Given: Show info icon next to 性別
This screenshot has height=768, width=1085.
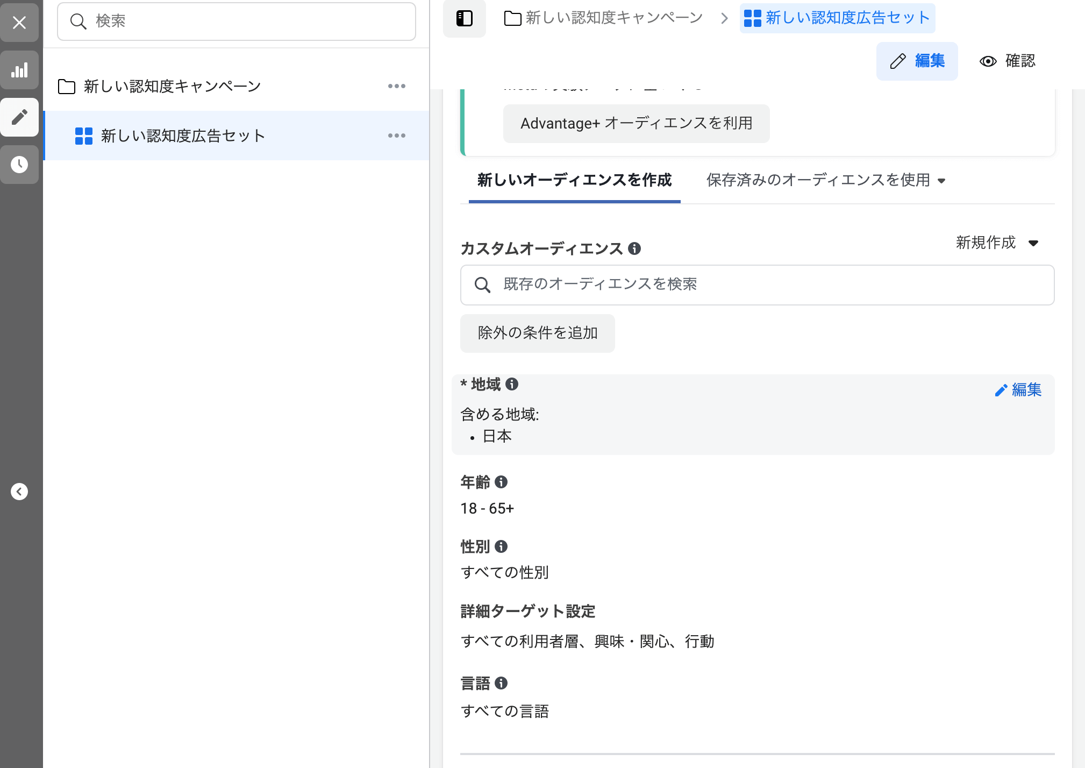Looking at the screenshot, I should click(x=501, y=546).
